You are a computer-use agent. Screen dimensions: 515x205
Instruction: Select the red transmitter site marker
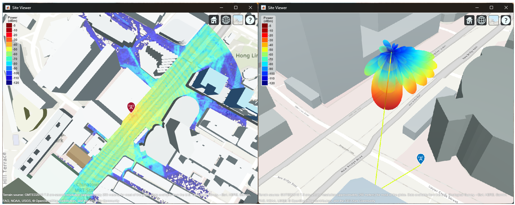pos(131,107)
